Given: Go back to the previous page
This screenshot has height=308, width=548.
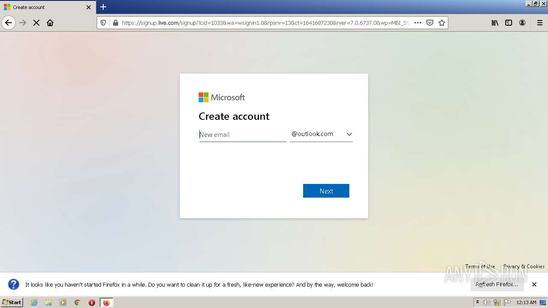Looking at the screenshot, I should tap(9, 23).
